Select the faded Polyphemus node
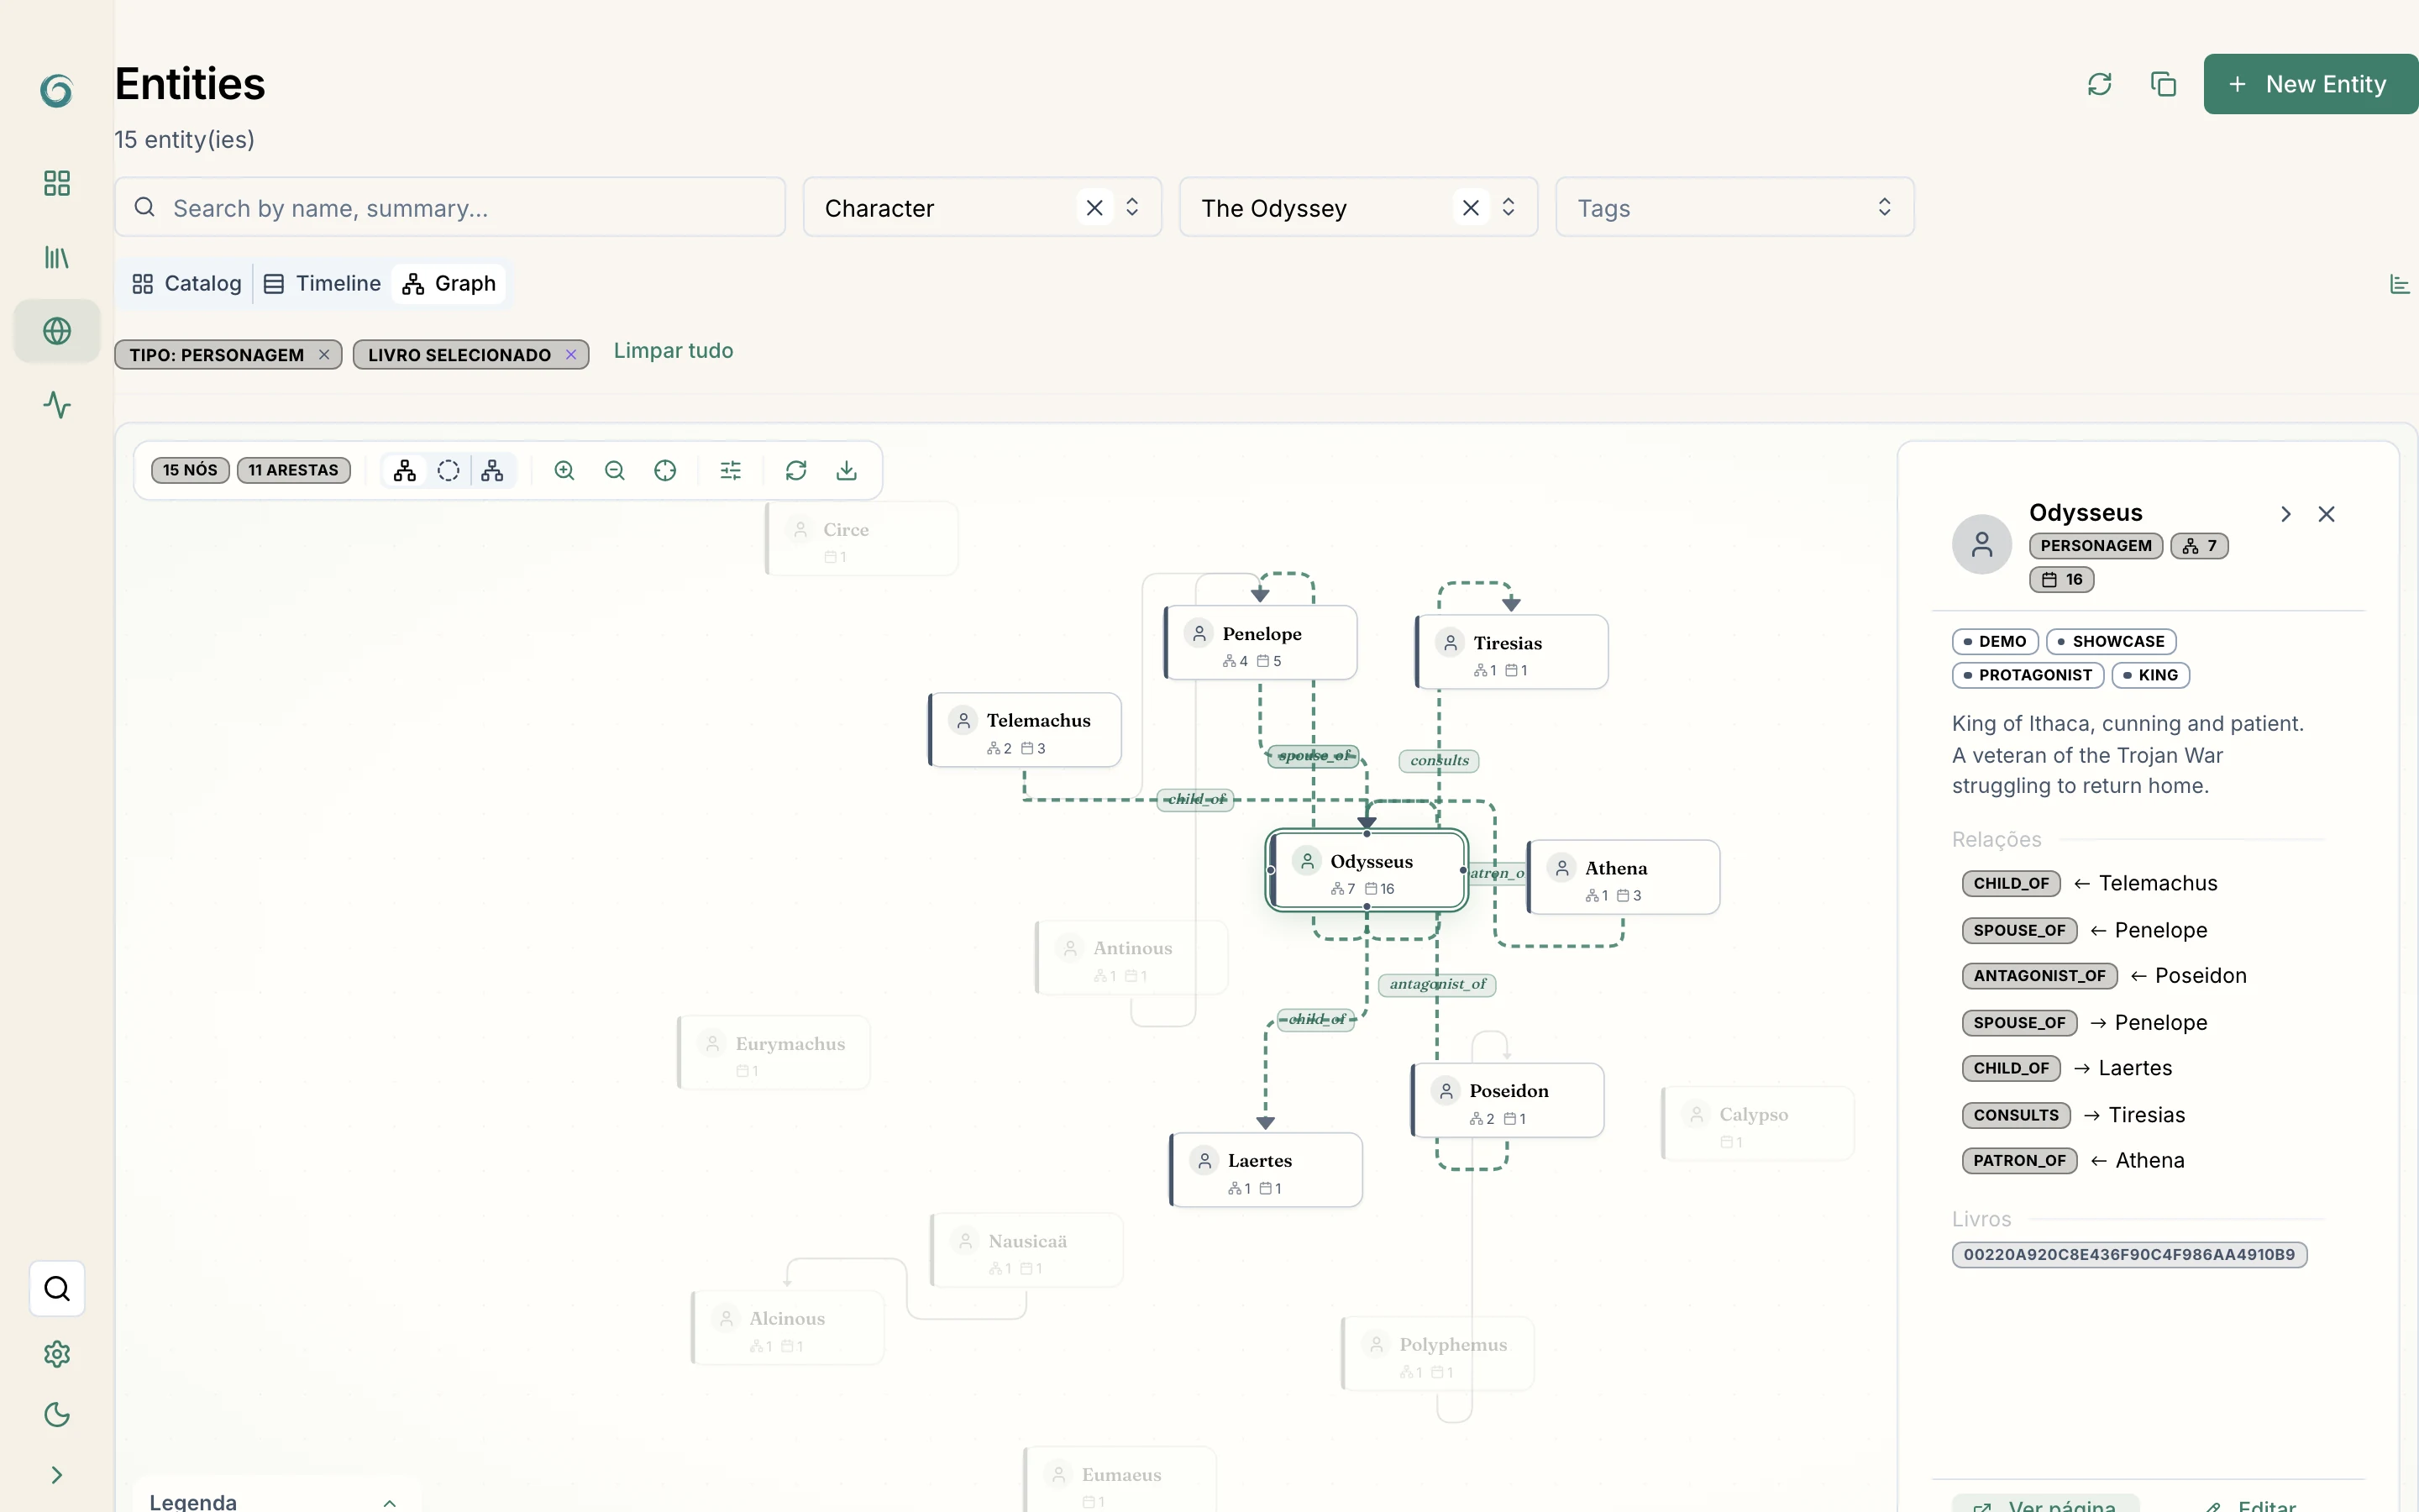This screenshot has width=2419, height=1512. (x=1437, y=1354)
